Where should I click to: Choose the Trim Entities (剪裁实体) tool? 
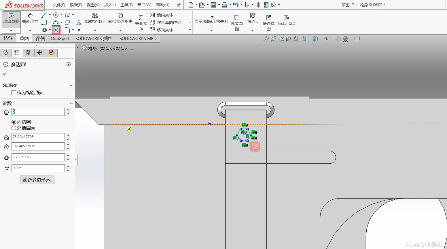click(95, 18)
